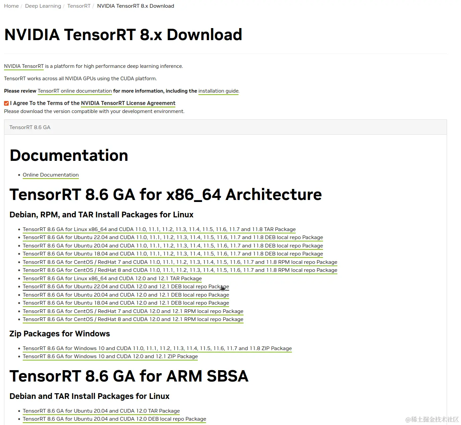Collapse the TensorRT 8.6 GA section
This screenshot has height=425, width=461.
click(30, 127)
